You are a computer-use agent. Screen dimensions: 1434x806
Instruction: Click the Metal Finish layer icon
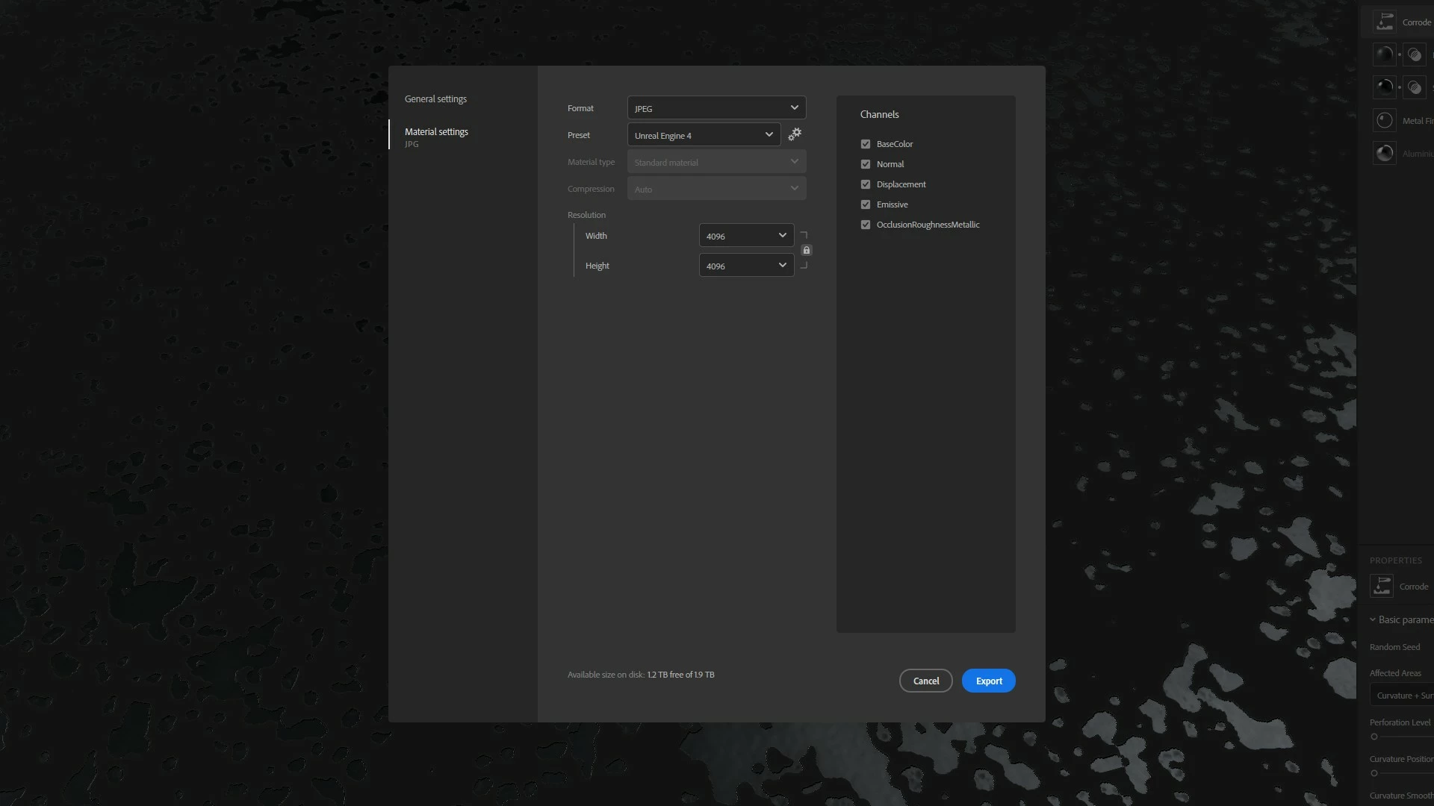(x=1385, y=120)
